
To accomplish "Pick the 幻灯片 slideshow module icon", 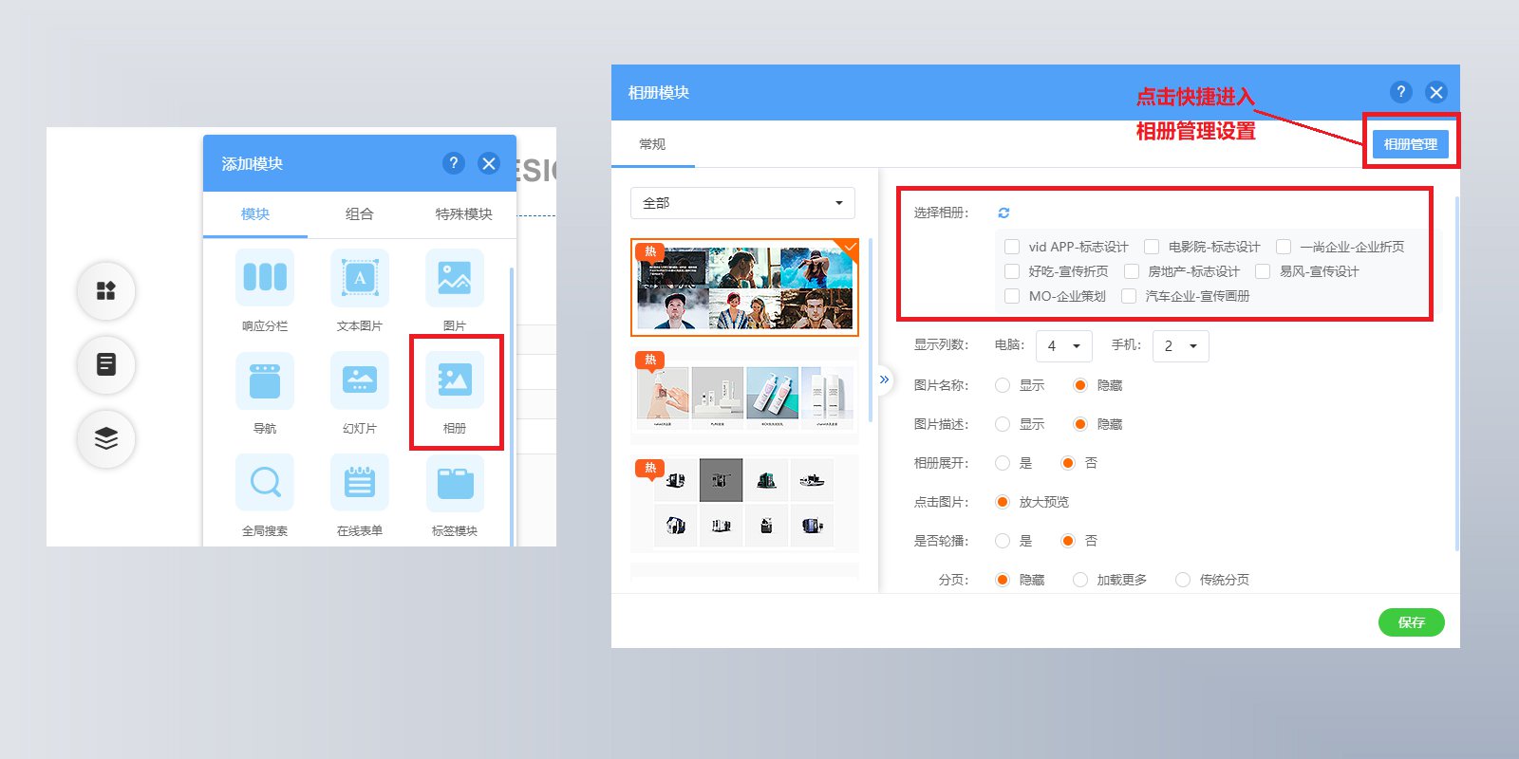I will pos(360,380).
